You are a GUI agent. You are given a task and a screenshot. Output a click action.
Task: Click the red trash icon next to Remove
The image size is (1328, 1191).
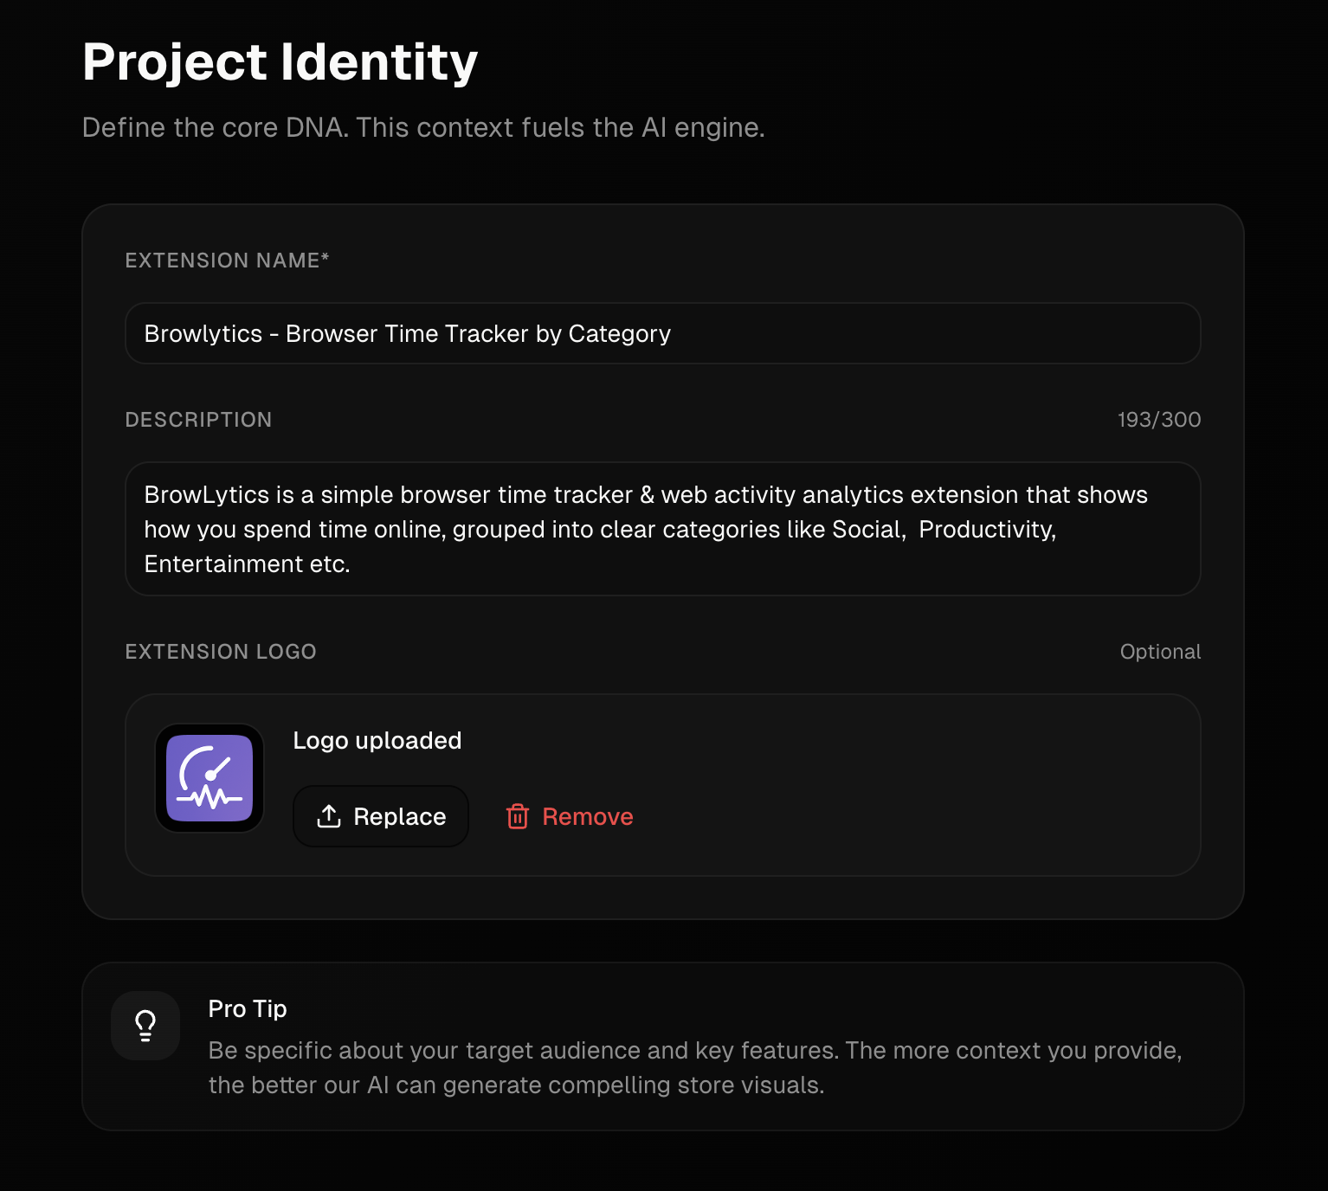[518, 815]
